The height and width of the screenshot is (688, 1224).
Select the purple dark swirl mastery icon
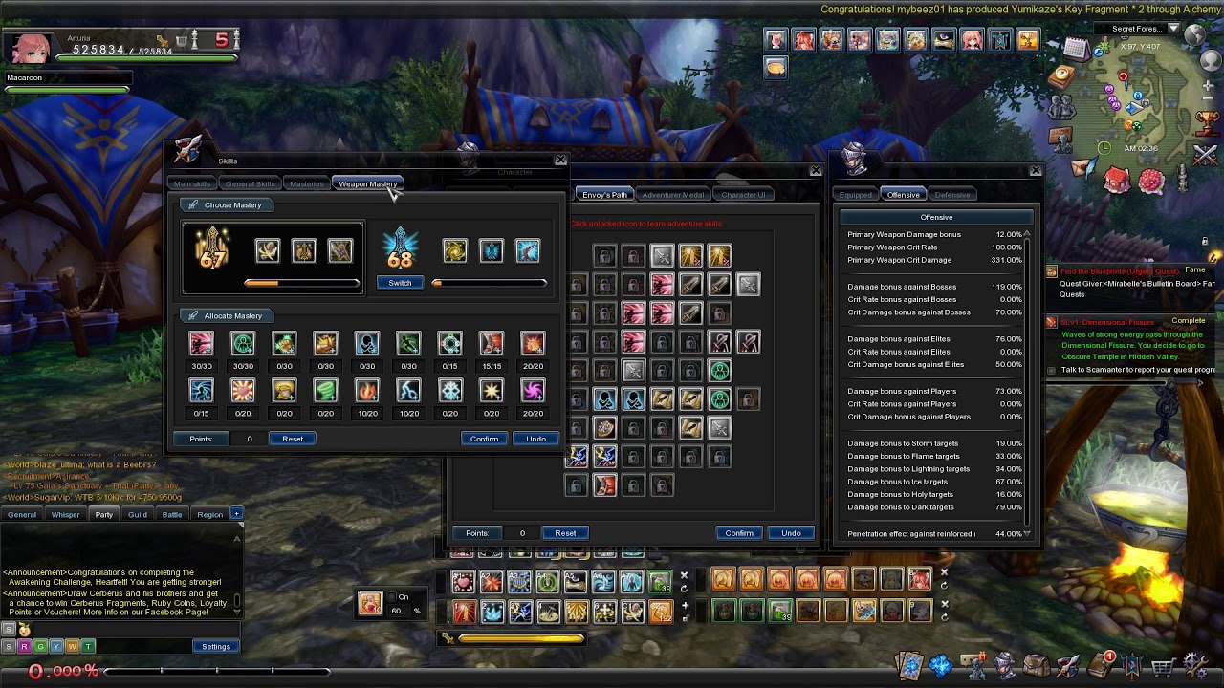click(x=533, y=391)
